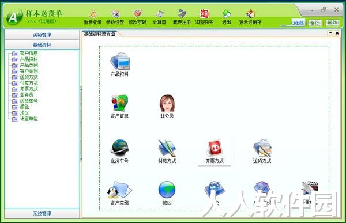Switch to the 基础资料流程图 tab
This screenshot has width=346, height=223.
click(x=100, y=34)
